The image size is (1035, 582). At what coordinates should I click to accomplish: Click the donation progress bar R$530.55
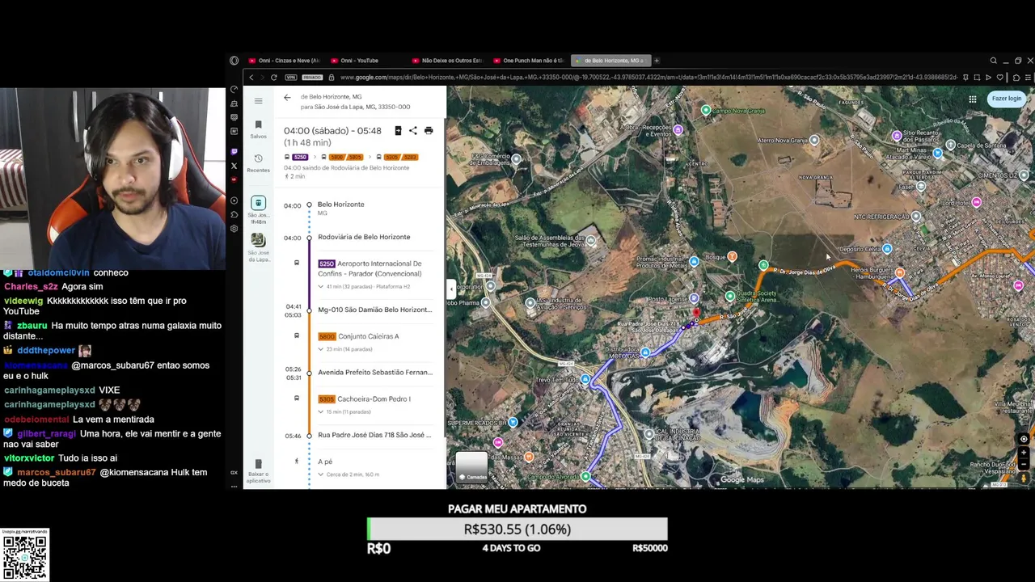[x=517, y=529]
